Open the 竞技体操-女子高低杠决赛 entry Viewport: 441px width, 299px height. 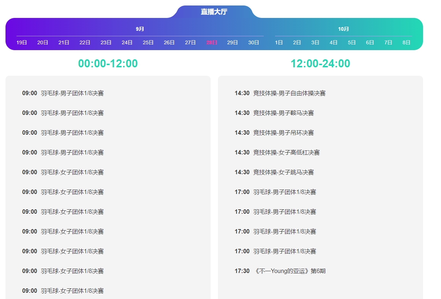pyautogui.click(x=286, y=153)
